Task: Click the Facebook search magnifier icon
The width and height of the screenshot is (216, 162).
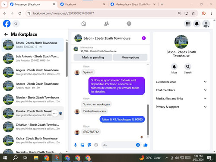Action: 16,24
